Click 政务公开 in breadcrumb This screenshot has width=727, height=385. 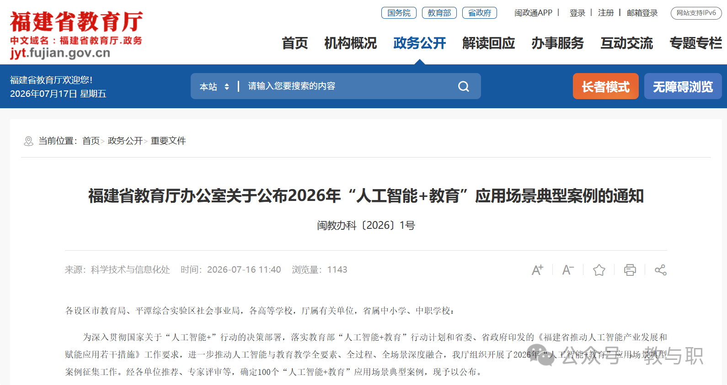[x=125, y=141]
